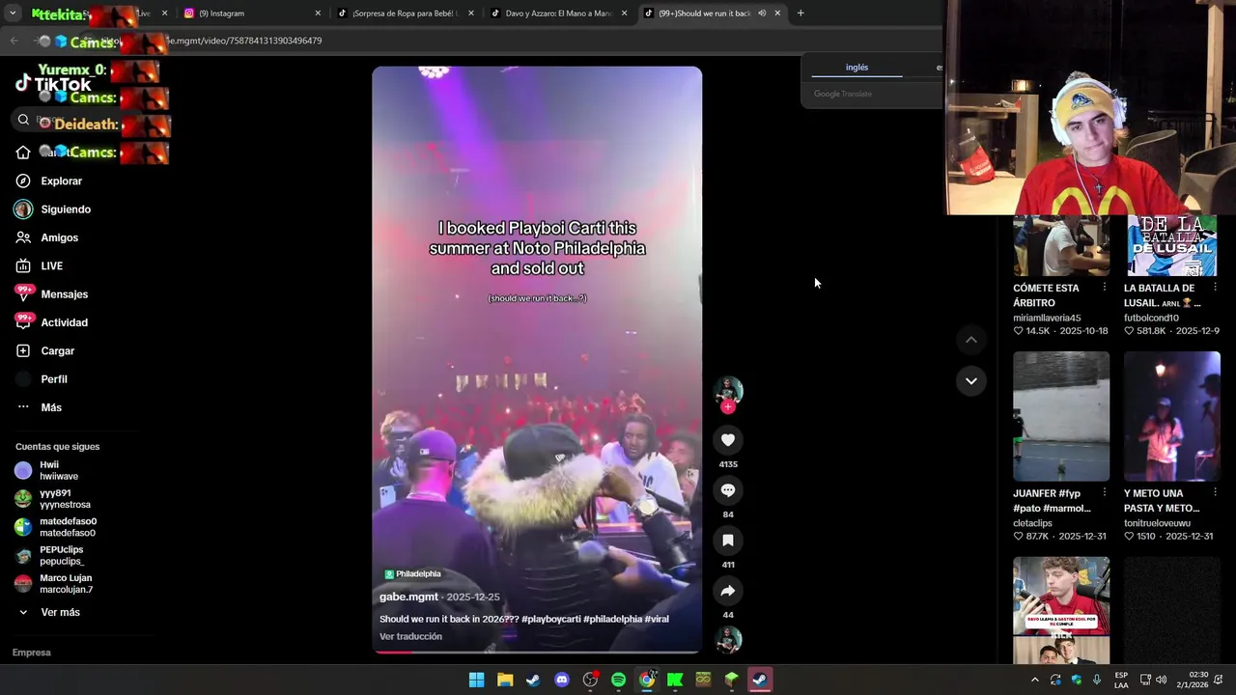This screenshot has width=1236, height=695.
Task: Show hidden system tray icons
Action: coord(1035,680)
